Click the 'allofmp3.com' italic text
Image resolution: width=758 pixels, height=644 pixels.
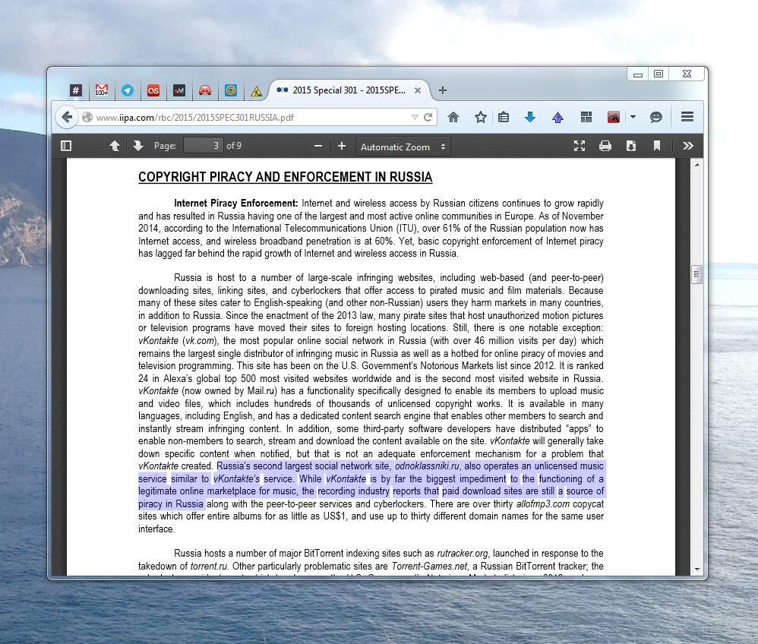[543, 504]
